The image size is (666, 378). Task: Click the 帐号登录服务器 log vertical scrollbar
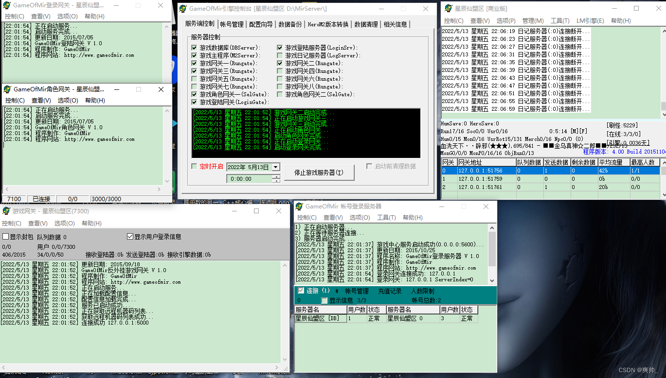[492, 253]
